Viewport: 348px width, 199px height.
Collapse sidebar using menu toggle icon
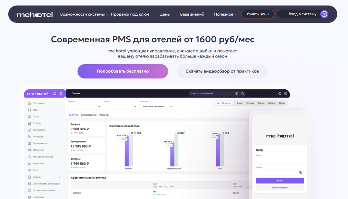pyautogui.click(x=61, y=93)
